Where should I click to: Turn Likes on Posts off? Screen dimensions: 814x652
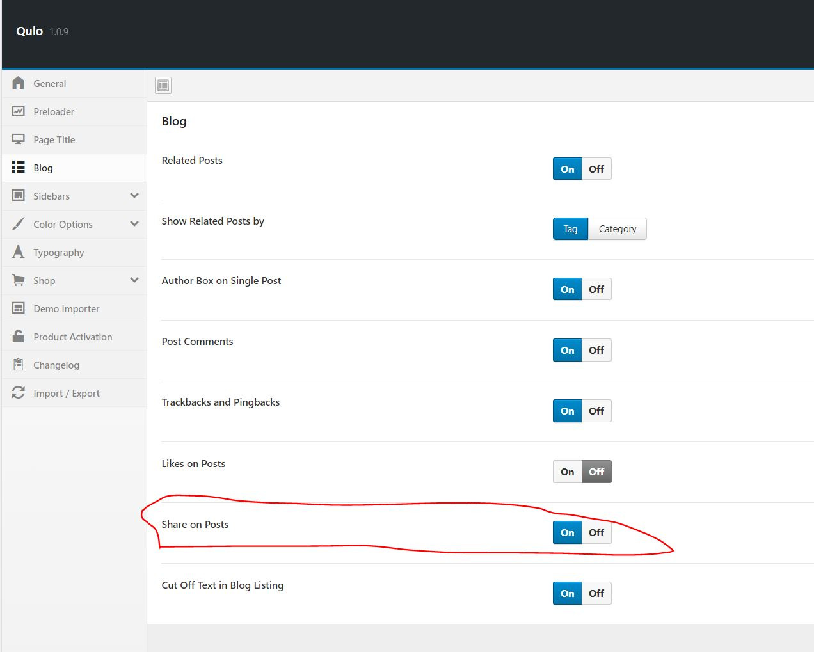596,472
